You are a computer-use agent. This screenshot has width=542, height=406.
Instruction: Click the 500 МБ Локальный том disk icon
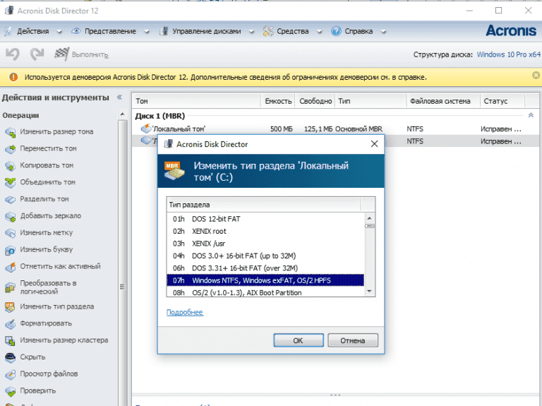click(x=146, y=129)
